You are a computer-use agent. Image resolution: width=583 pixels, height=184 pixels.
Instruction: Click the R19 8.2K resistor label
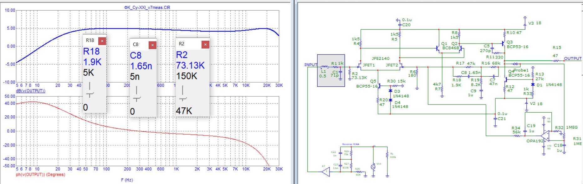point(476,83)
